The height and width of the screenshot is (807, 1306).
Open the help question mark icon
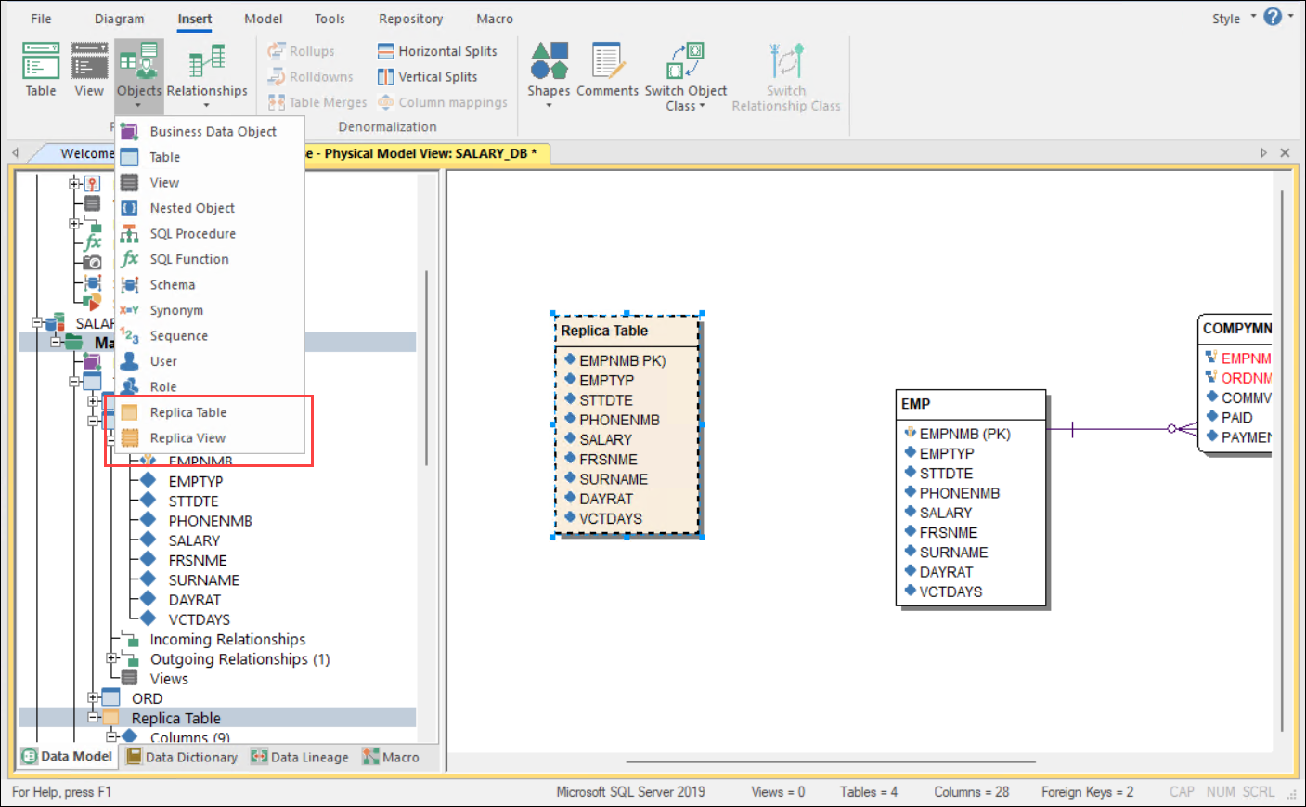coord(1273,17)
